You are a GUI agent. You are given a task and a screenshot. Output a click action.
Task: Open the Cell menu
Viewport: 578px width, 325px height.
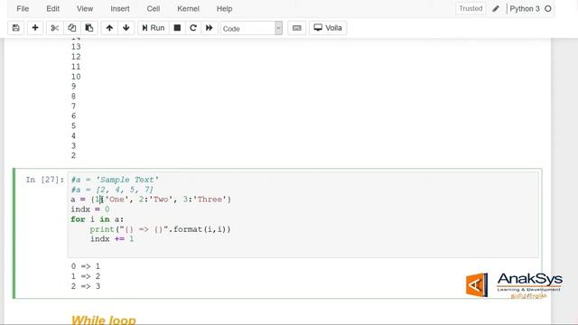154,8
